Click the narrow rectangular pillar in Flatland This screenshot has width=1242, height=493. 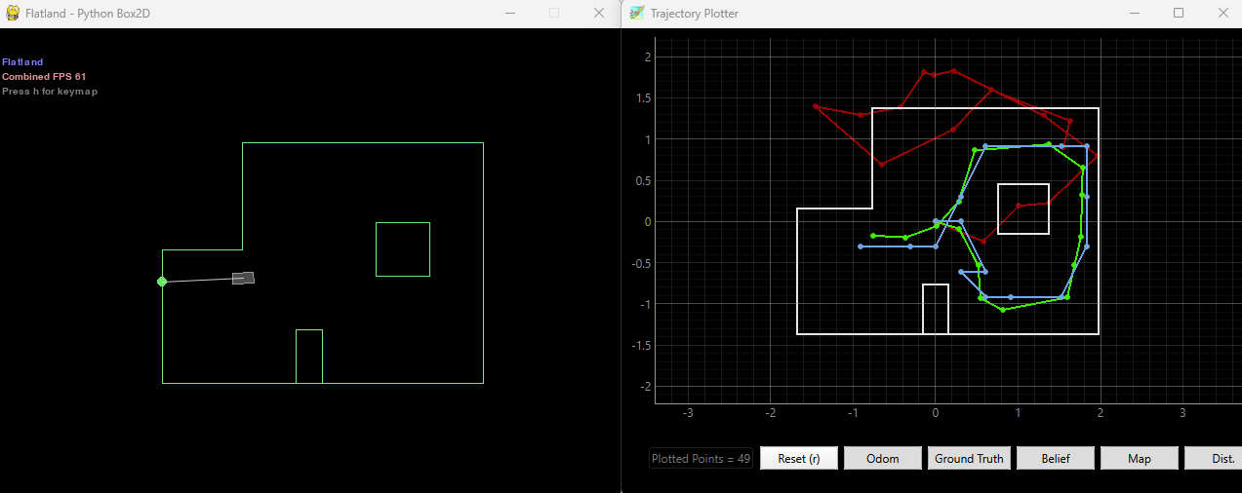click(x=309, y=357)
